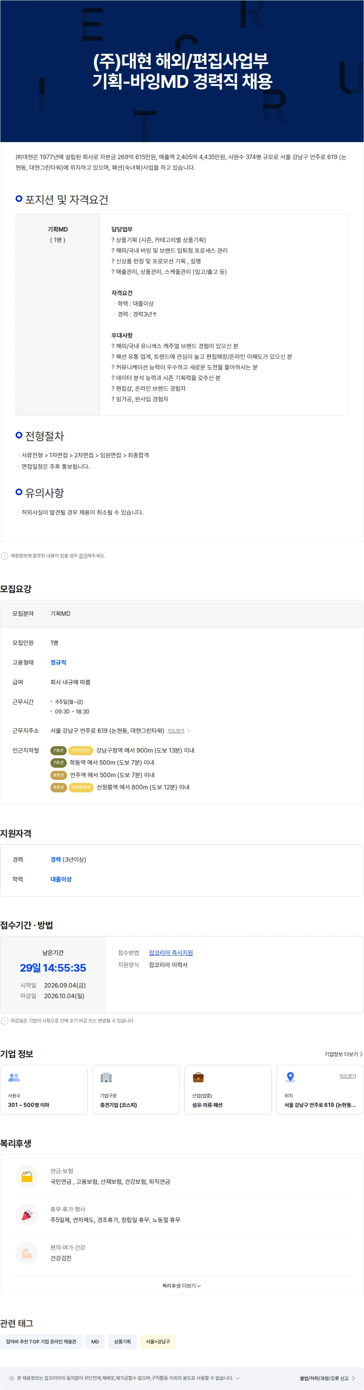Click the 회사 내규에 따름 salary text
Screen dimensions: 364x1390
click(x=70, y=682)
